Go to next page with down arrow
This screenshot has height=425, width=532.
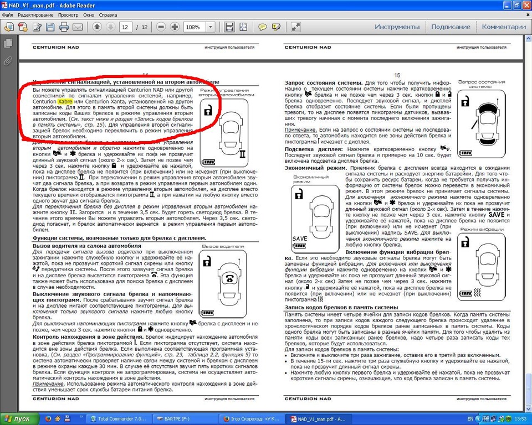click(111, 27)
